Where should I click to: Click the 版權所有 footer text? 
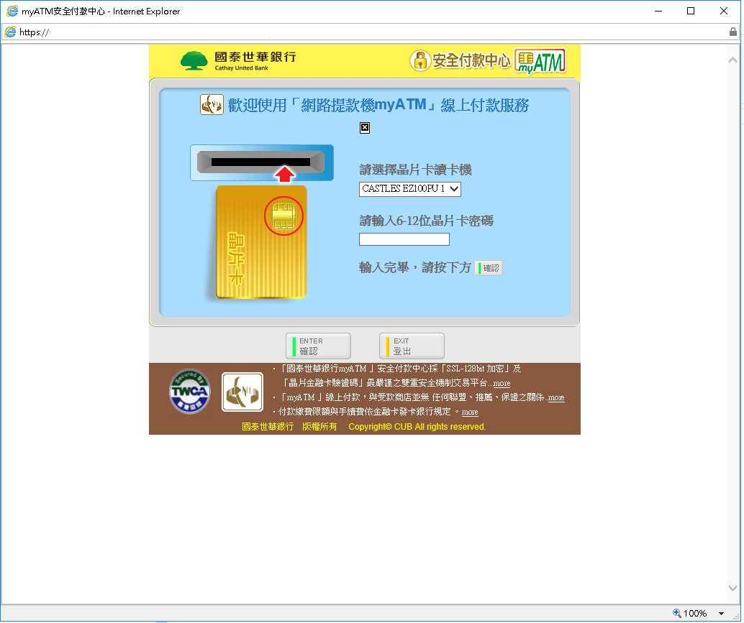[319, 427]
